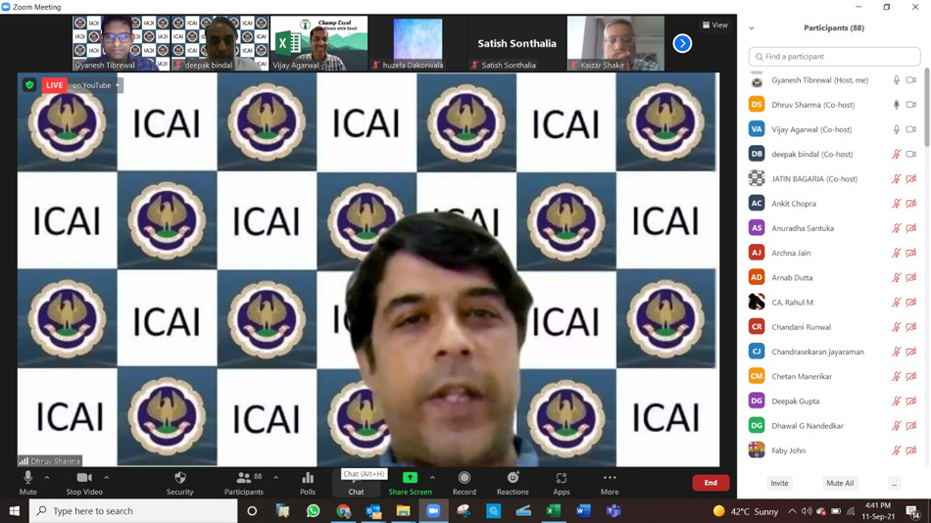The width and height of the screenshot is (931, 523).
Task: Open LIVE on YouTube dropdown arrow
Action: 117,85
